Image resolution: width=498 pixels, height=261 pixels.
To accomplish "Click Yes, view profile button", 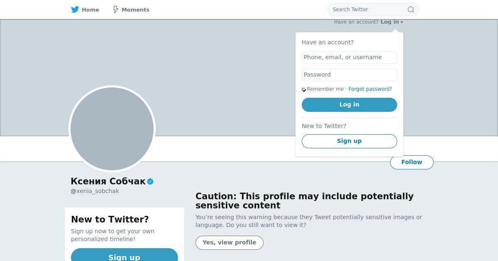I will 229,243.
